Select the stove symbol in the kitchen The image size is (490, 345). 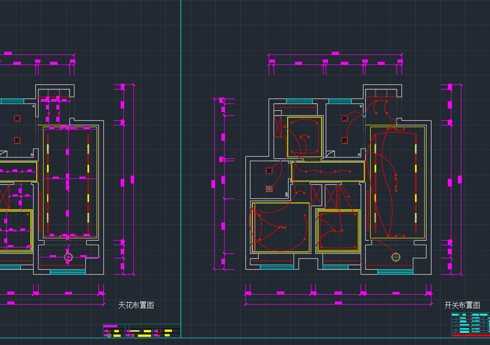click(269, 188)
